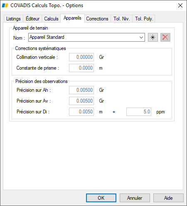
Task: Click the Collimation verticale value field
Action: click(81, 57)
